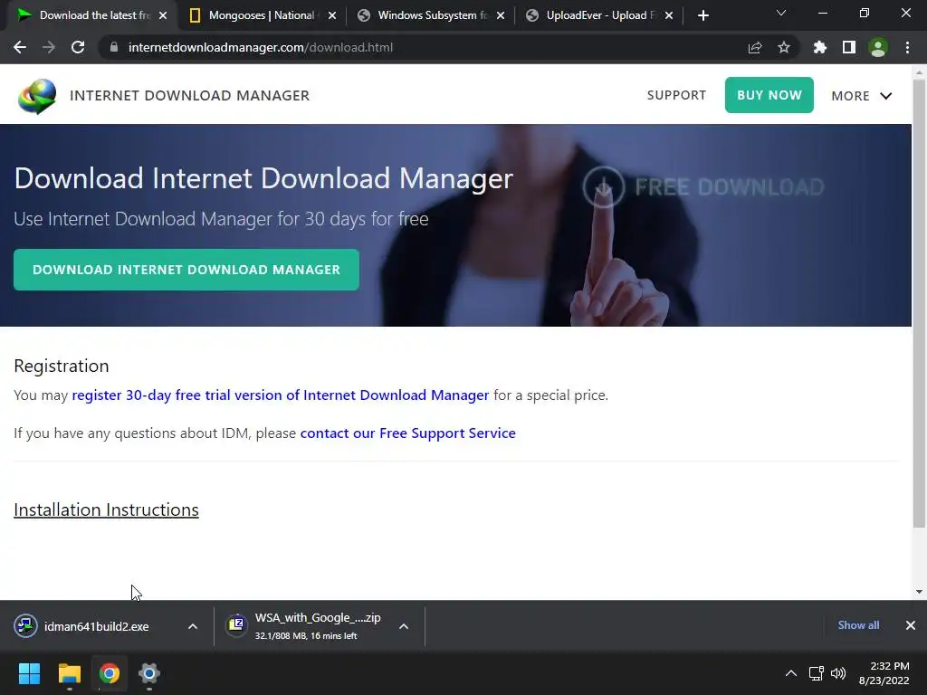
Task: Click Internet Download Manager globe logo
Action: click(x=37, y=96)
